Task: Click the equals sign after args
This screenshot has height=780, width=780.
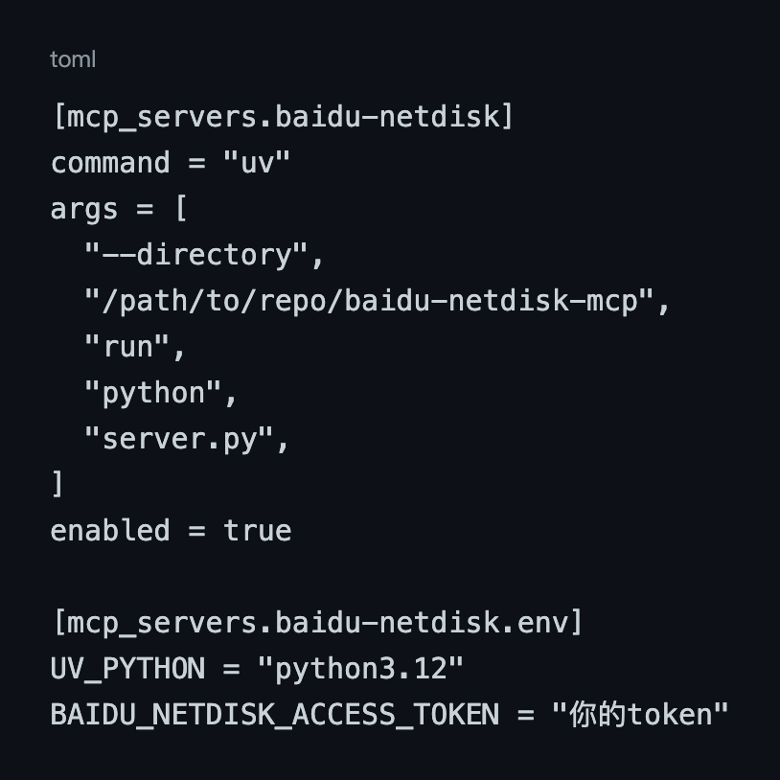Action: point(145,209)
